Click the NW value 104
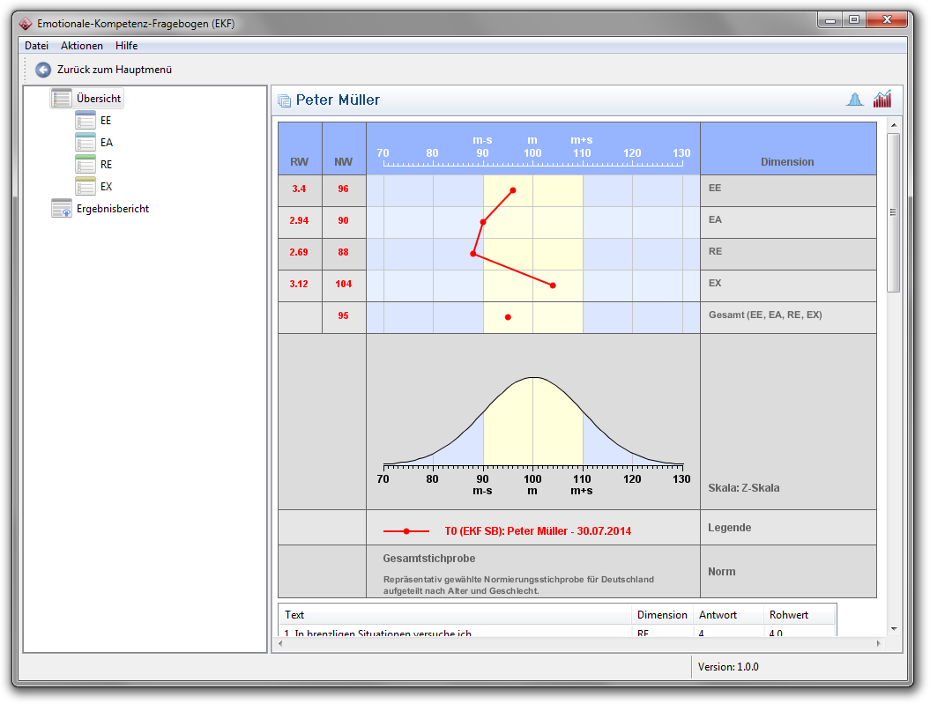The image size is (930, 704). point(344,284)
